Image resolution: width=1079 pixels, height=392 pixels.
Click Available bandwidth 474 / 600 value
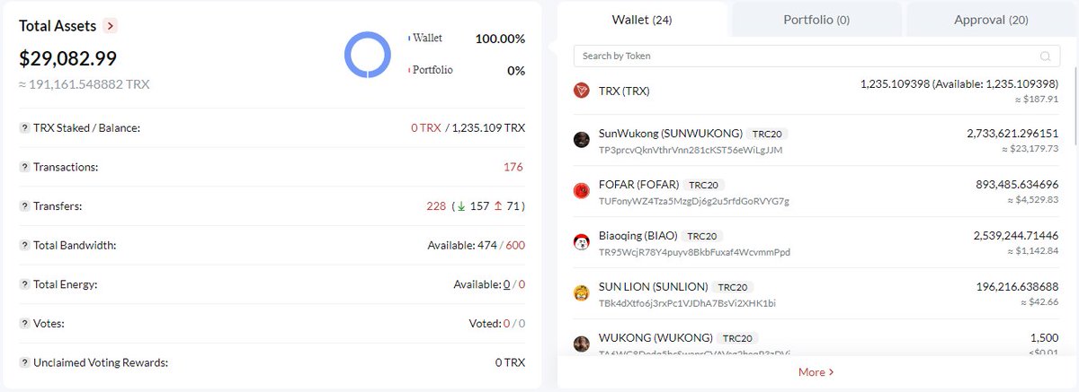[x=477, y=245]
